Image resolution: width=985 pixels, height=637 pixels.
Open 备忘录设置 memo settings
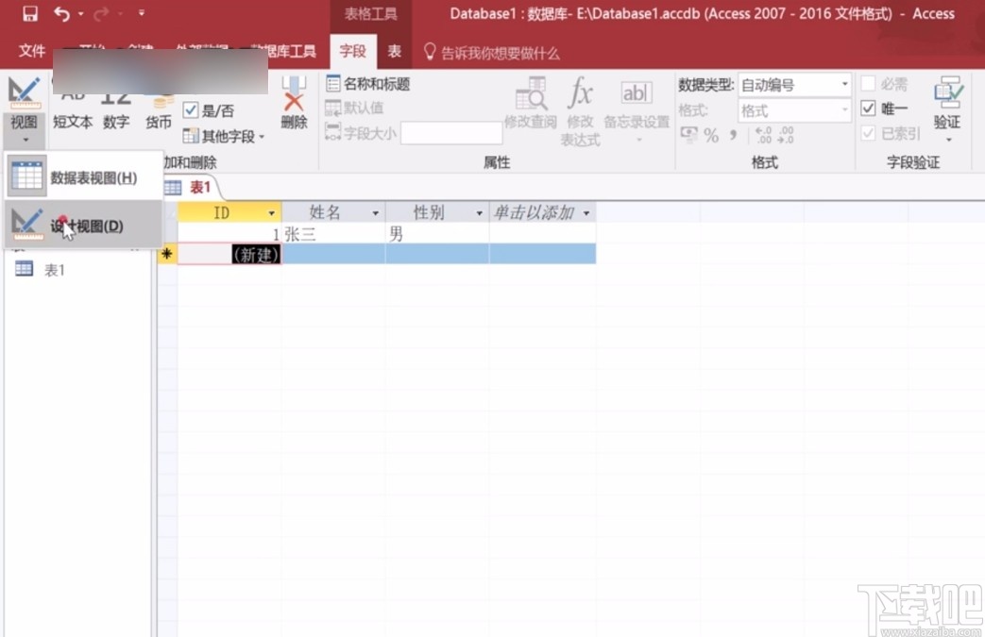coord(636,99)
